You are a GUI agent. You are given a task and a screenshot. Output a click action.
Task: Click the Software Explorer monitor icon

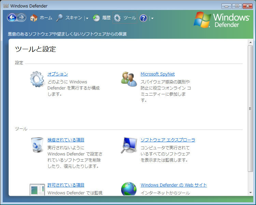coord(129,145)
